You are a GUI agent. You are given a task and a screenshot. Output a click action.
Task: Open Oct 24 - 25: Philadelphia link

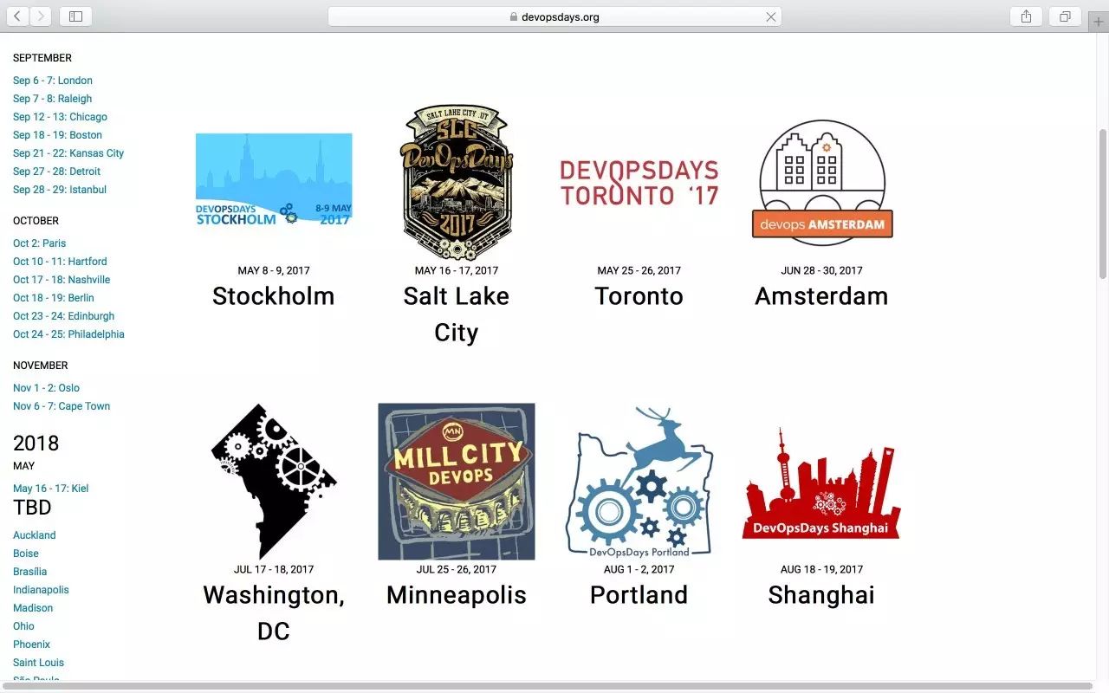click(68, 334)
